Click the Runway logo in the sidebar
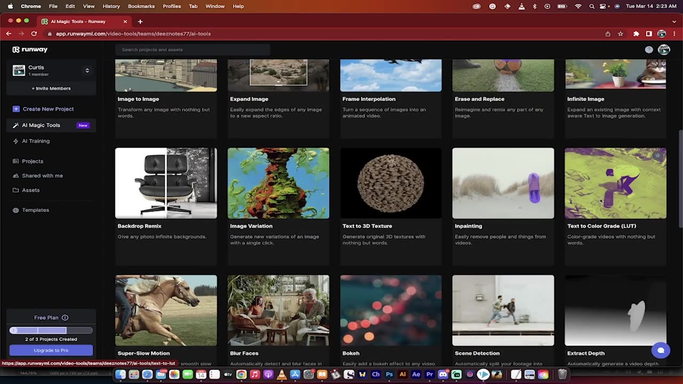This screenshot has width=683, height=384. 30,50
